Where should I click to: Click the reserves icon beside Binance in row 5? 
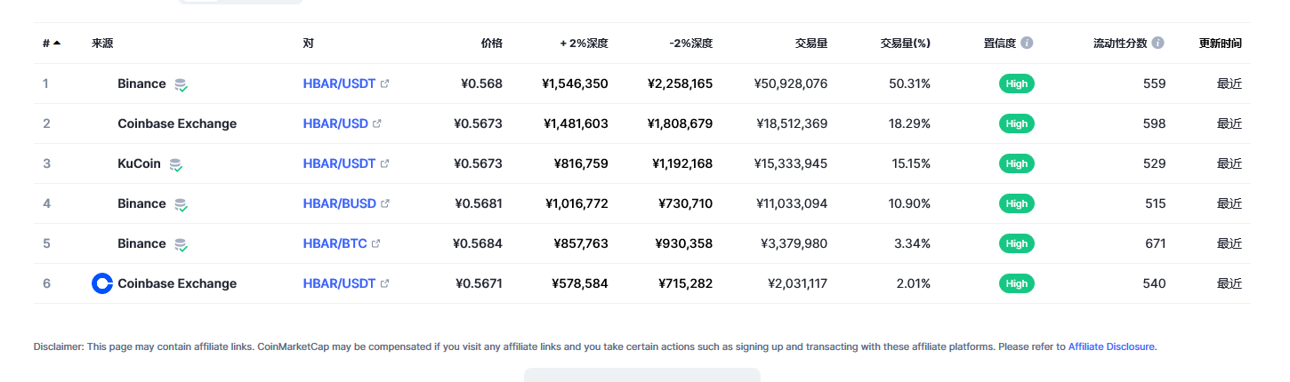click(181, 244)
